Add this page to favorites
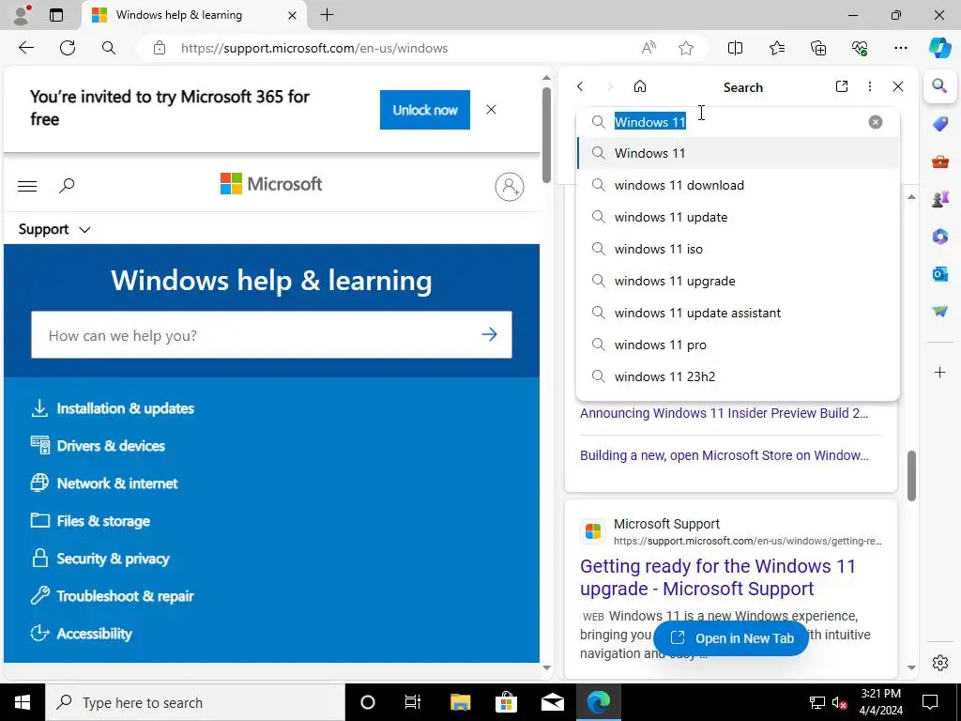The height and width of the screenshot is (721, 961). tap(686, 48)
